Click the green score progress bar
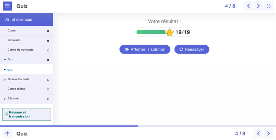Image resolution: width=276 pixels, height=140 pixels. tap(151, 32)
